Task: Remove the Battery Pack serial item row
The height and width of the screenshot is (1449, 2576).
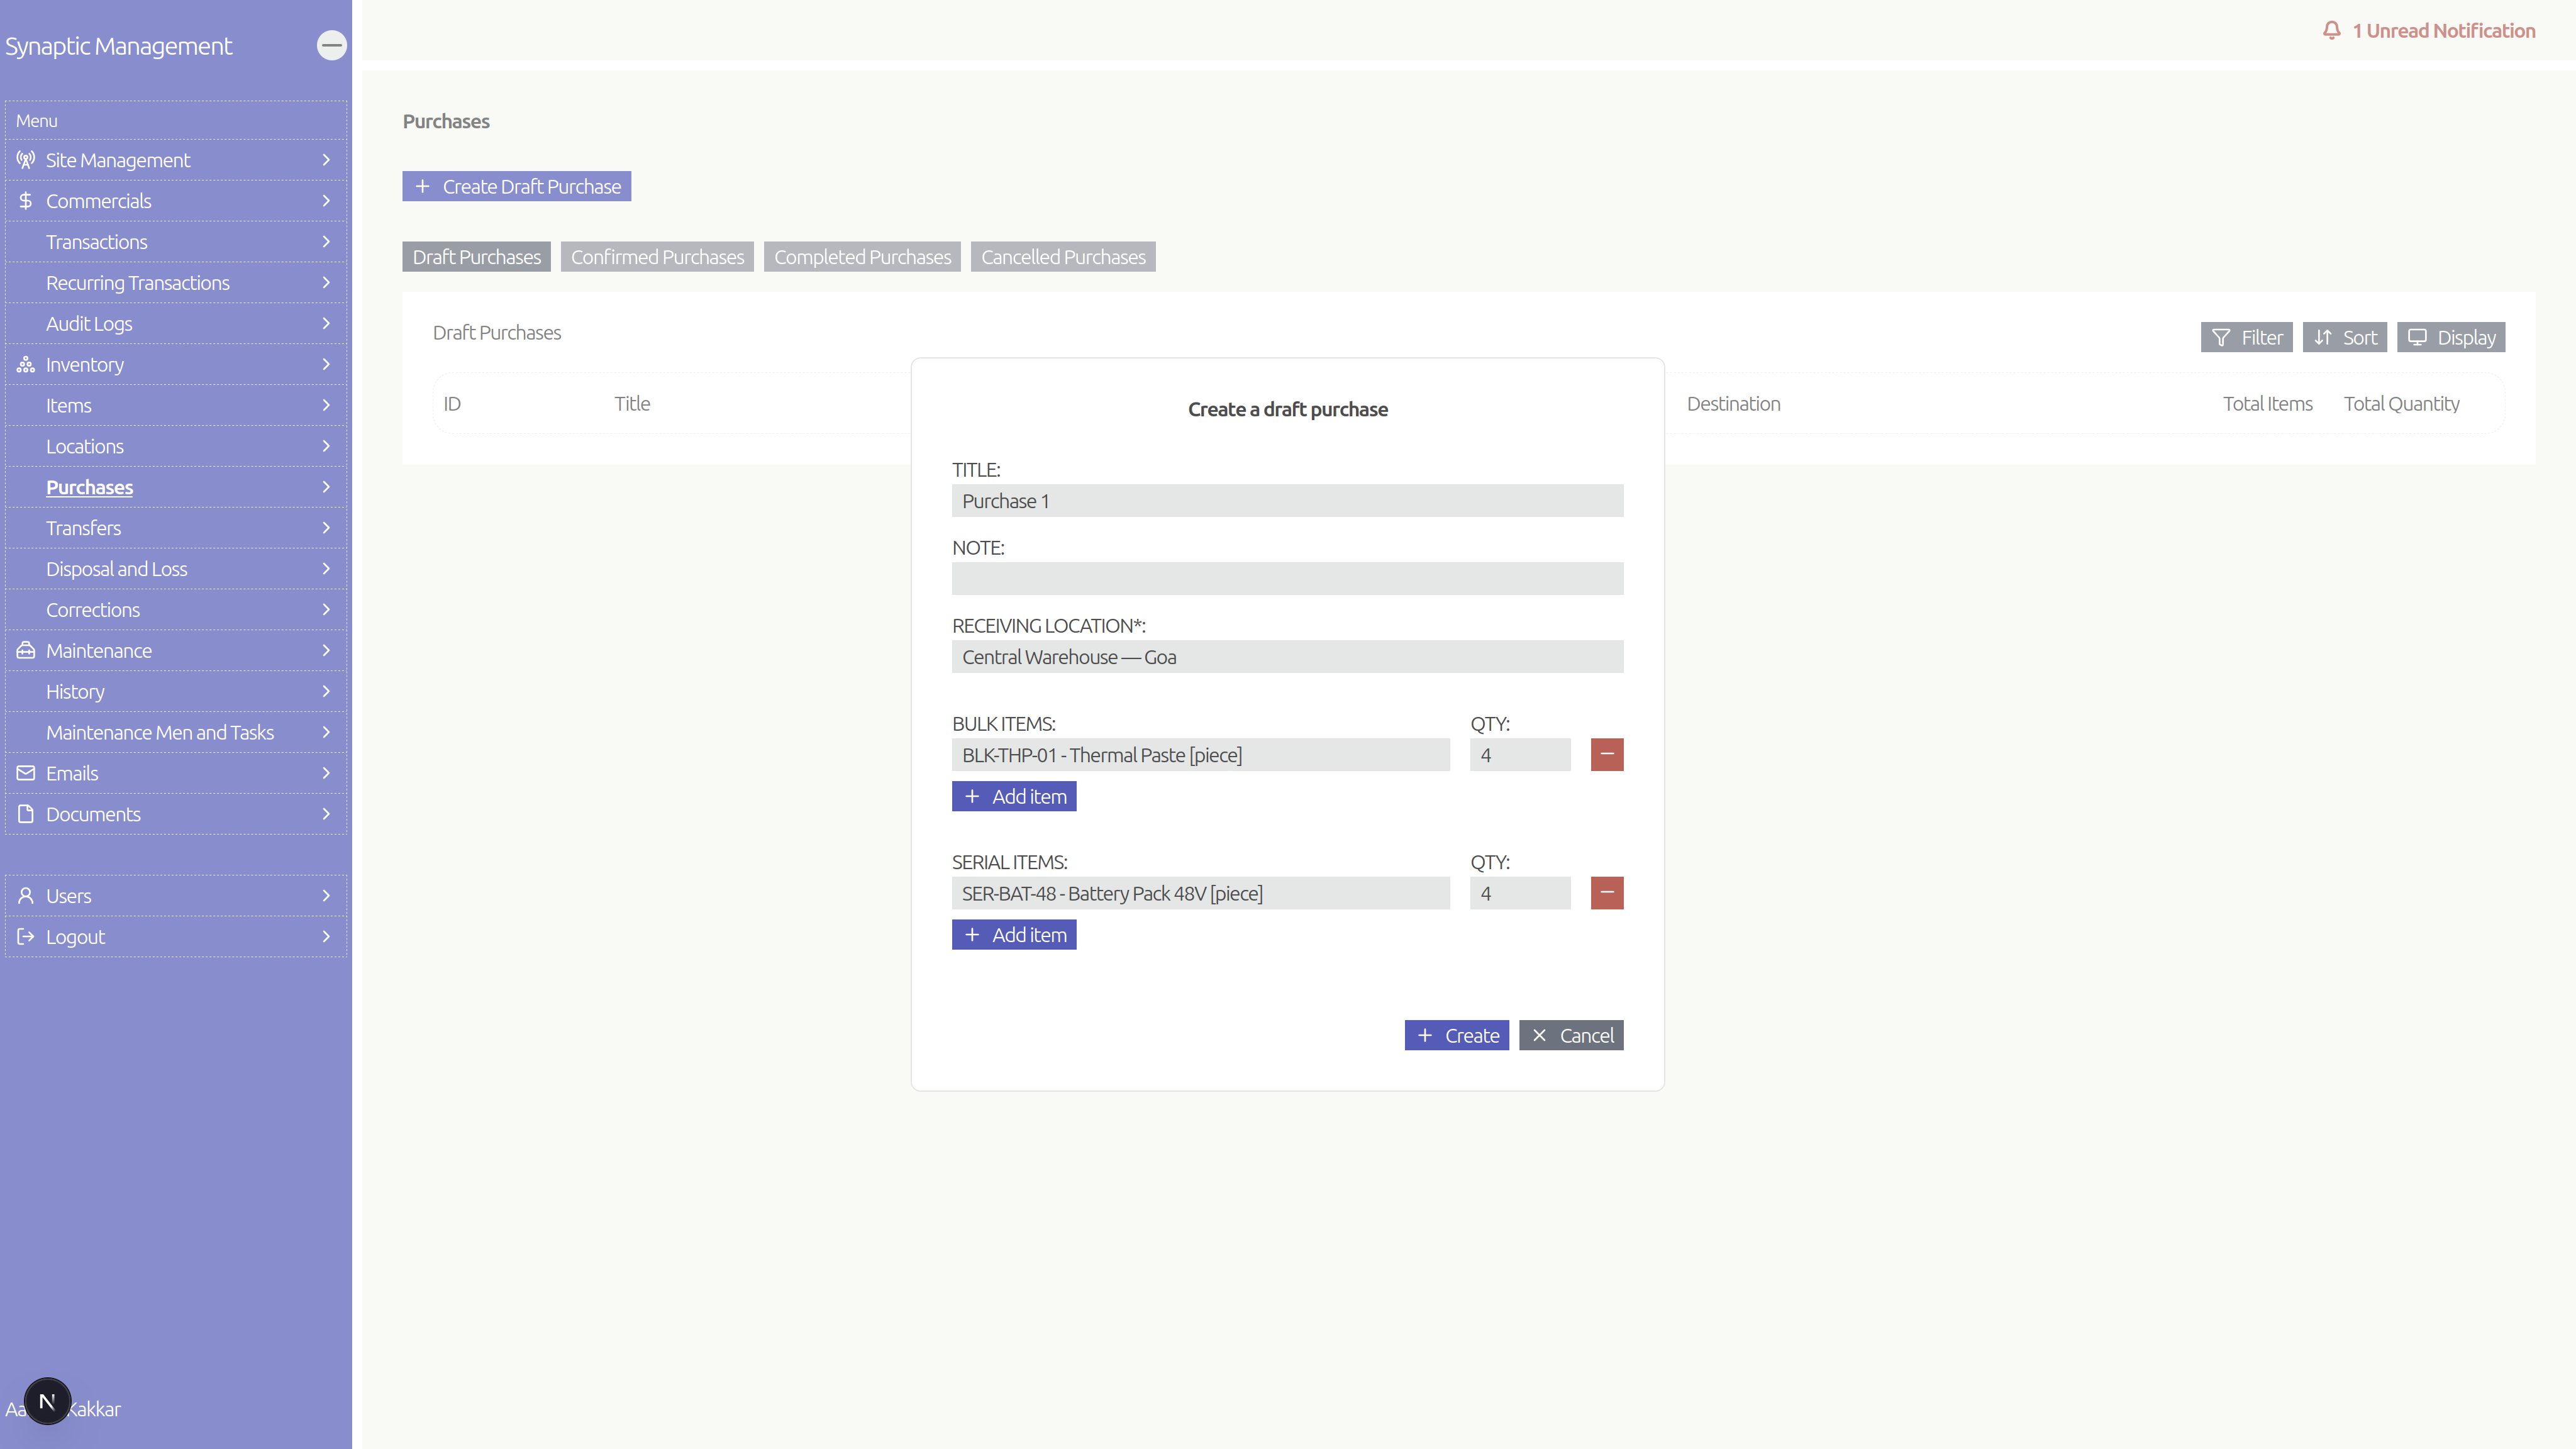Action: [x=1607, y=893]
